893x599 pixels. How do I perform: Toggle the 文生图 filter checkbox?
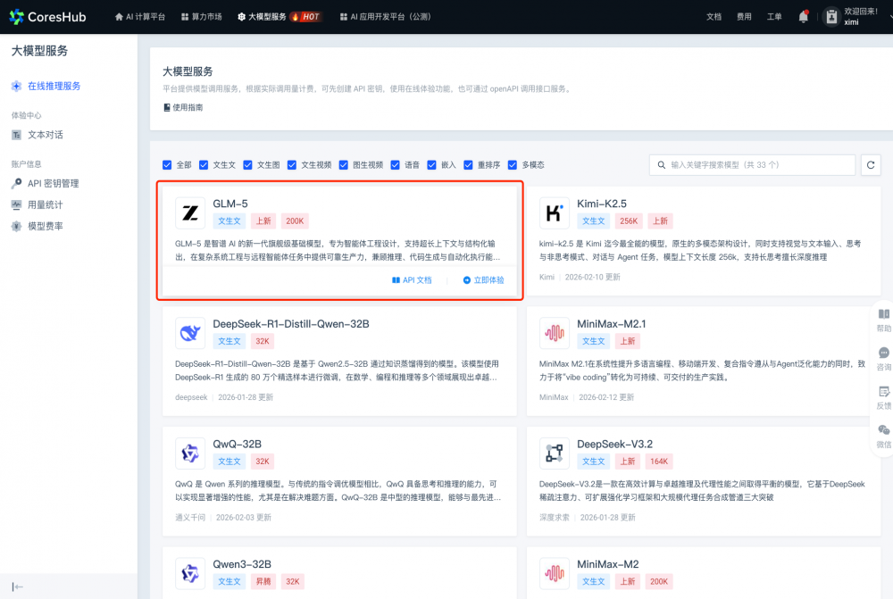247,165
